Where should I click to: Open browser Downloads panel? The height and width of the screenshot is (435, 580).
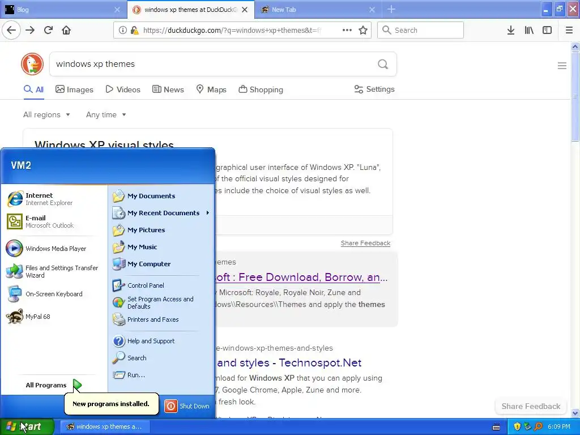tap(511, 30)
